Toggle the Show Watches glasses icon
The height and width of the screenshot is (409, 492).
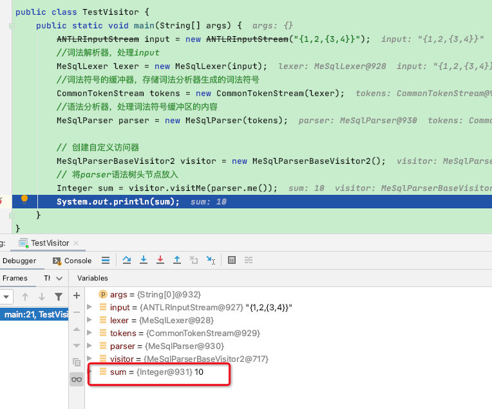pos(77,379)
